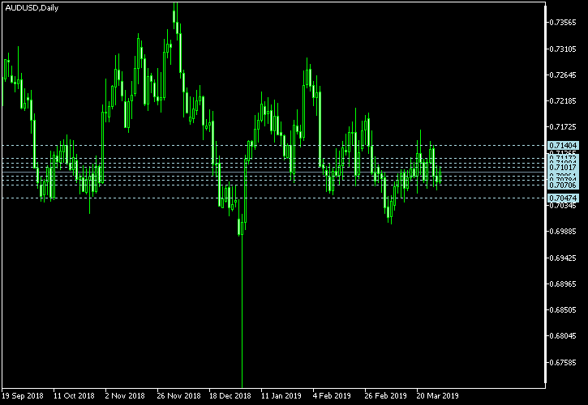Click the 19 Sep 2018 date label

pos(23,396)
